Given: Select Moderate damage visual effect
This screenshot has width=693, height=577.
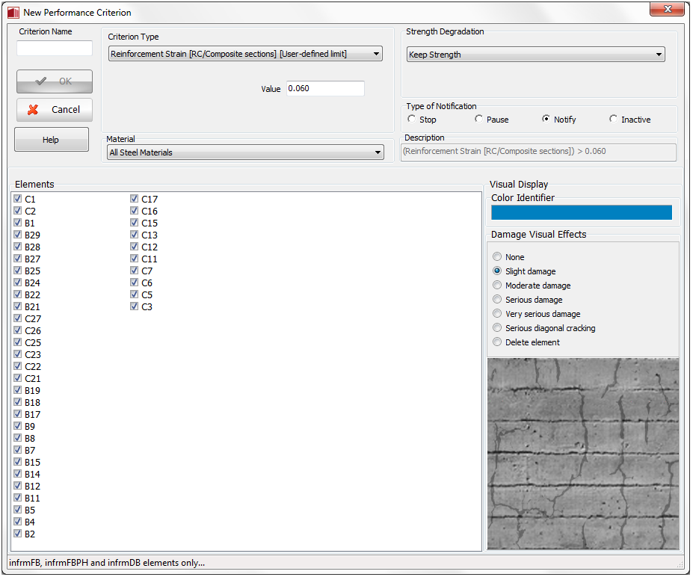Looking at the screenshot, I should (498, 286).
